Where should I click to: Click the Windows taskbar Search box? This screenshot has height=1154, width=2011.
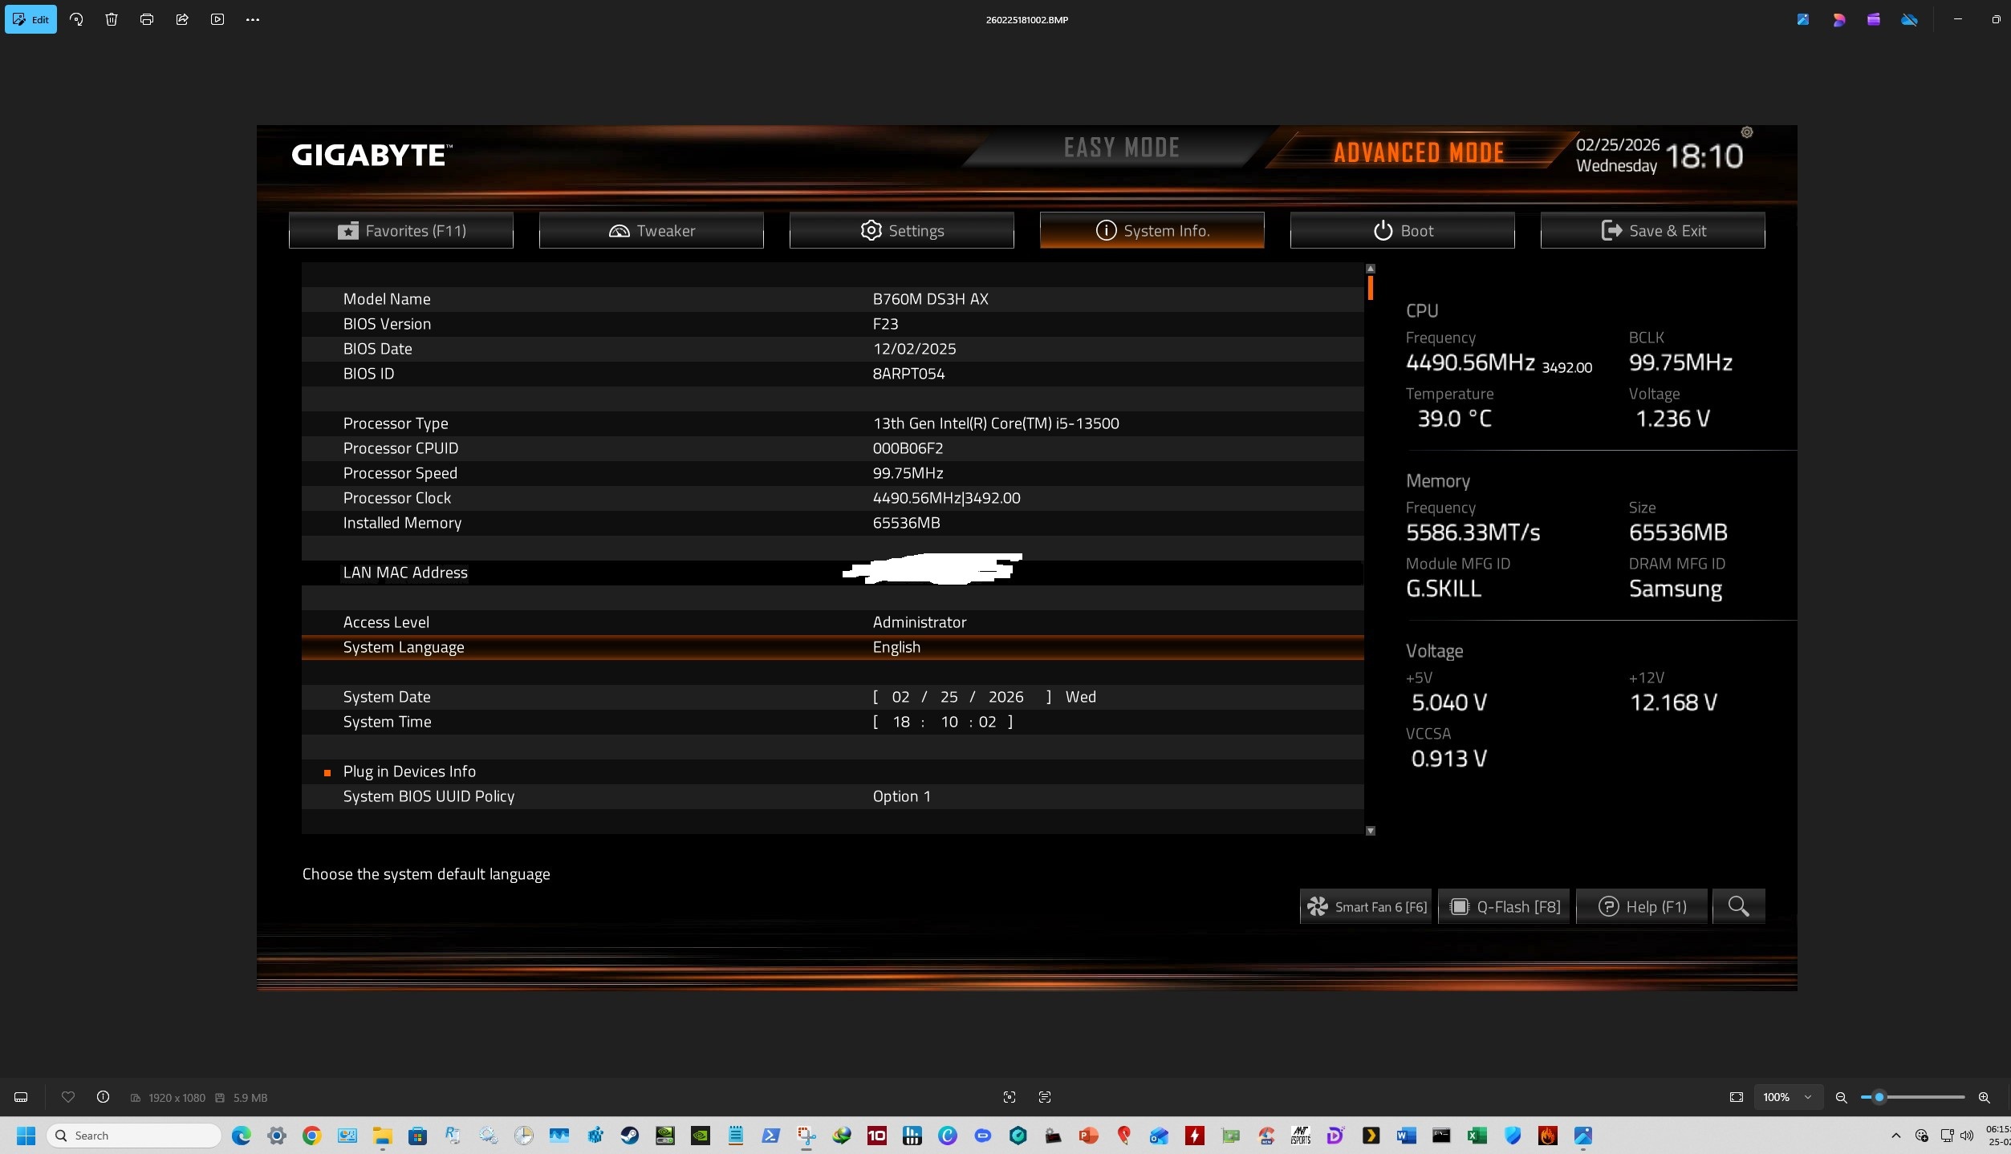[x=134, y=1136]
